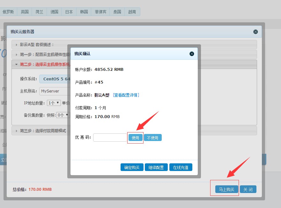Click the 关闭 button at bottom
Screen dimensions: 281x208
click(x=248, y=189)
